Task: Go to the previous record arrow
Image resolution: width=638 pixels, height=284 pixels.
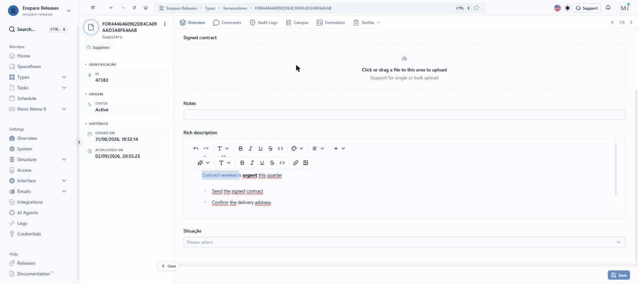Action: 612,22
